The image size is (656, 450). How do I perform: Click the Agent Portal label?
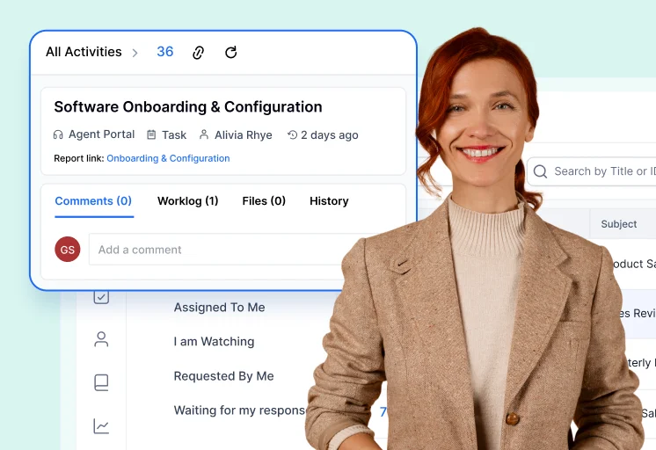point(102,134)
